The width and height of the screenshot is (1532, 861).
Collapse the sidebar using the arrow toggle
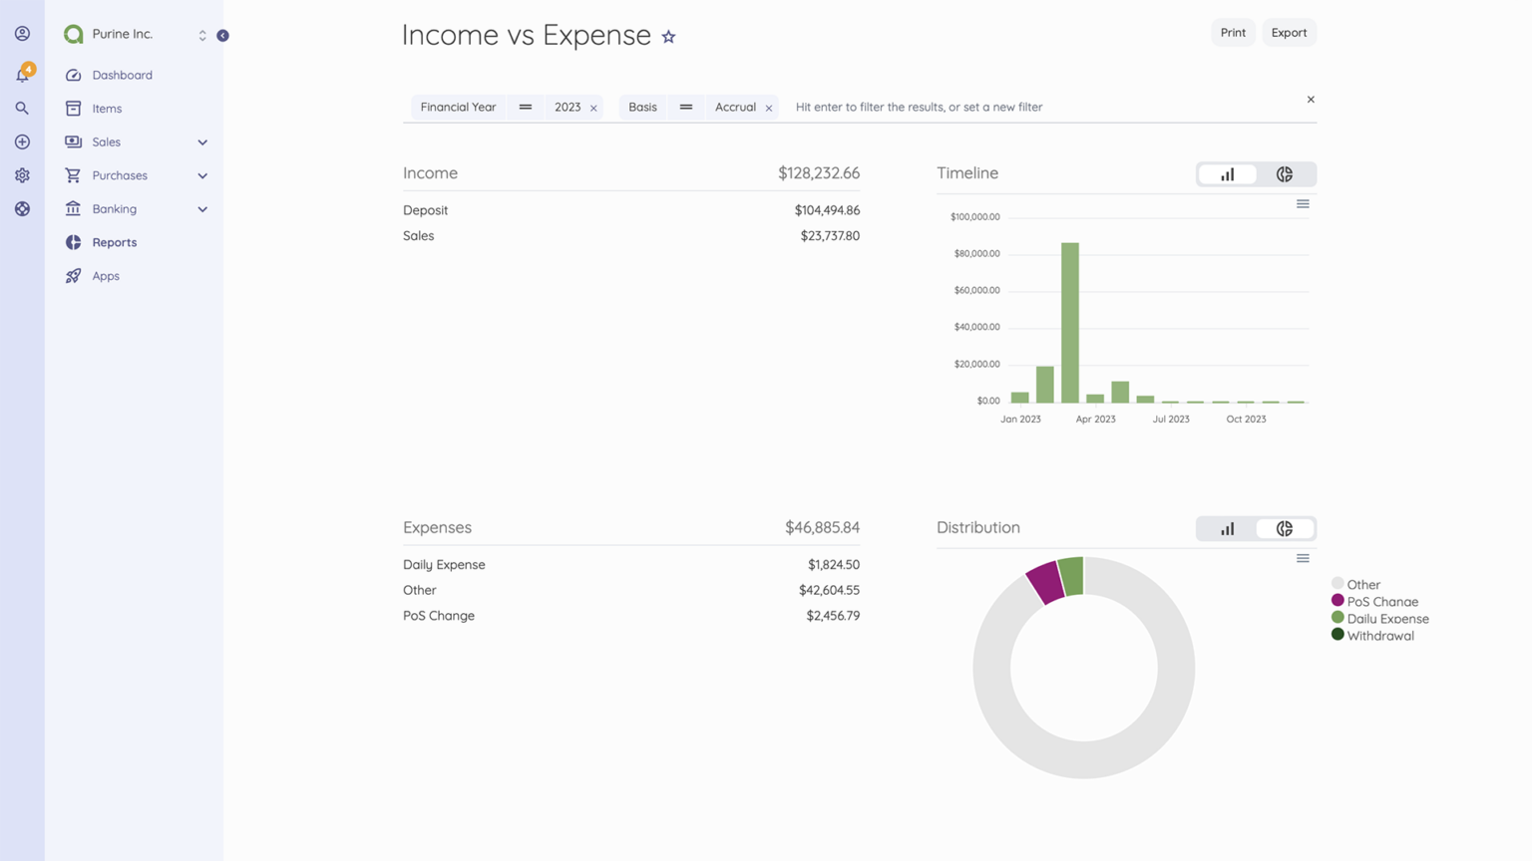(x=222, y=35)
